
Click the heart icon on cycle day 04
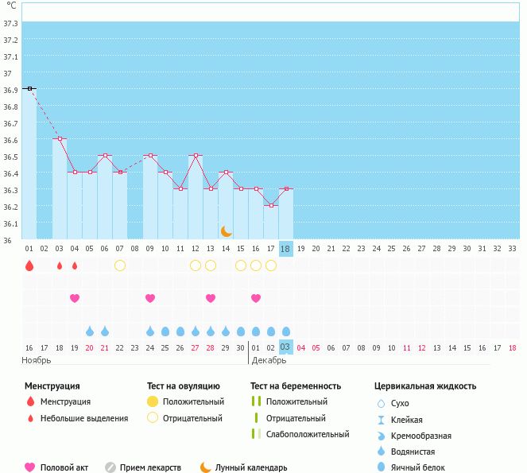pyautogui.click(x=75, y=298)
